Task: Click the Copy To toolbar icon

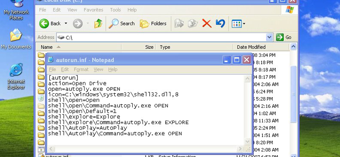Action: [193, 23]
